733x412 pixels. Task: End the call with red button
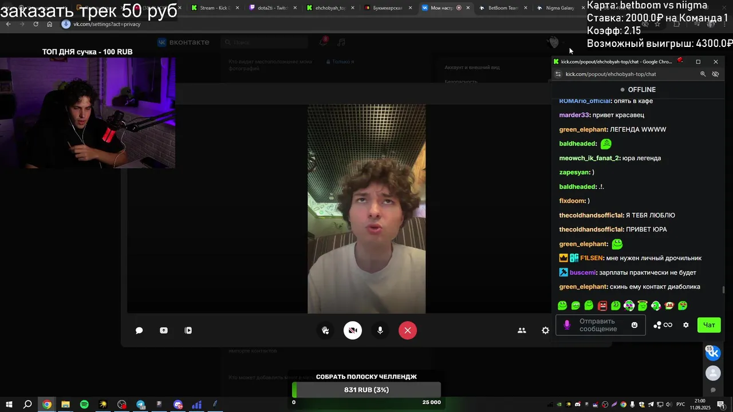click(x=408, y=330)
